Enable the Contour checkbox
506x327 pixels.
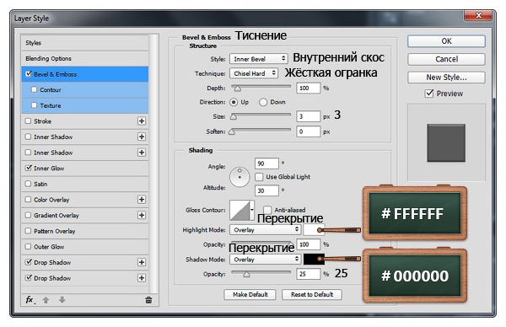[35, 89]
